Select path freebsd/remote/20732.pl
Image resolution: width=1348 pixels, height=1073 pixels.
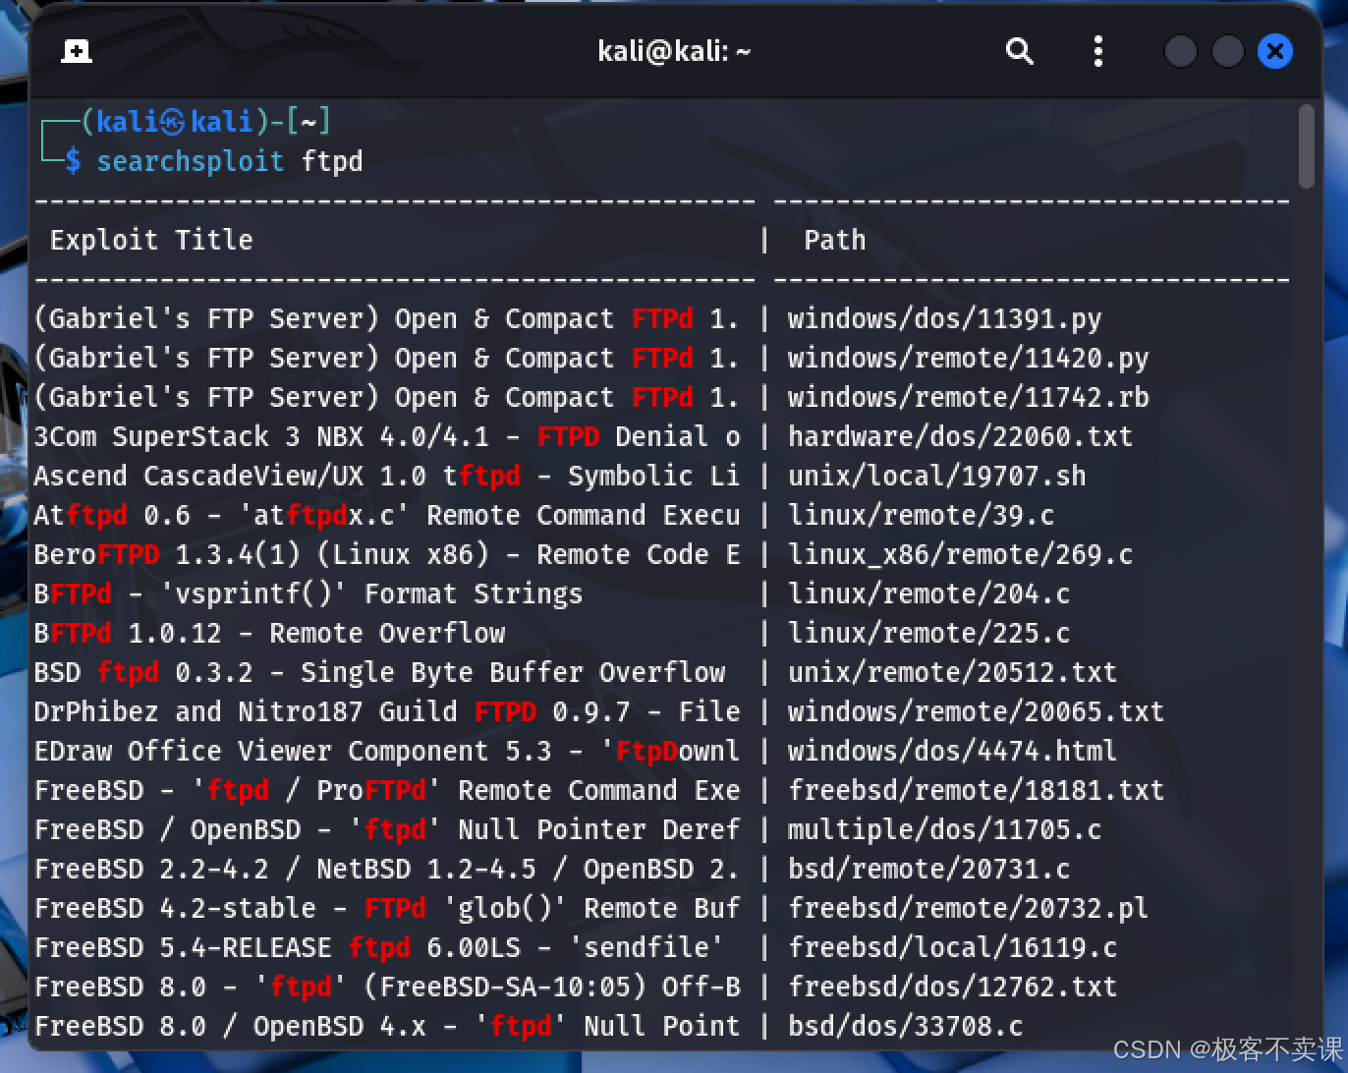[x=968, y=908]
